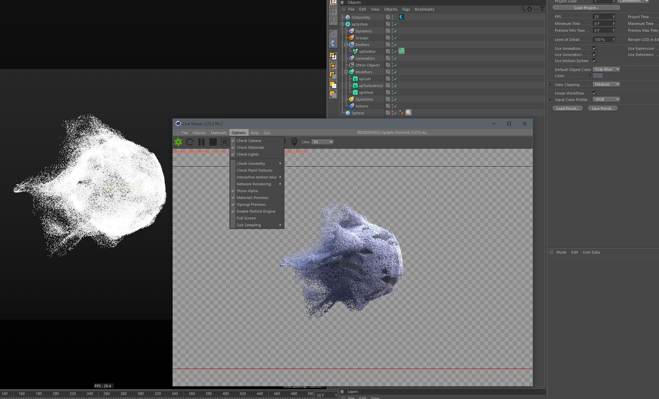Collapse the Modifiers group in the tree
Image resolution: width=659 pixels, height=399 pixels.
coord(346,72)
